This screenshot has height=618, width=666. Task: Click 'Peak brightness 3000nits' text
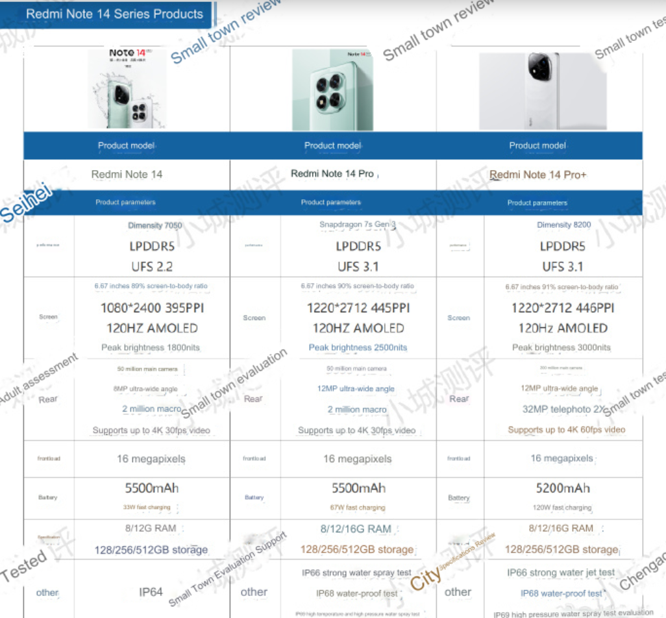pyautogui.click(x=561, y=347)
